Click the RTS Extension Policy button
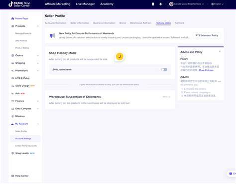Image resolution: width=236 pixels, height=184 pixels. coord(207,35)
